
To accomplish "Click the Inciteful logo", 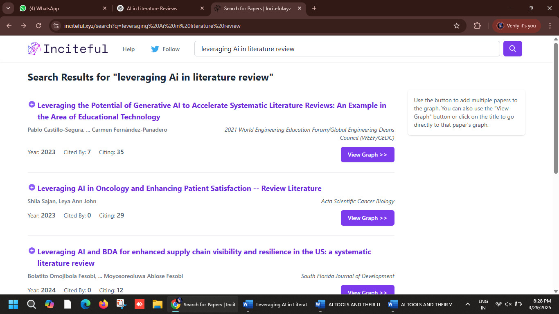I will coord(68,49).
